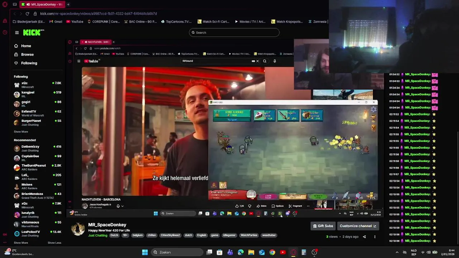
Task: Go back one page in Opera
Action: 15,14
